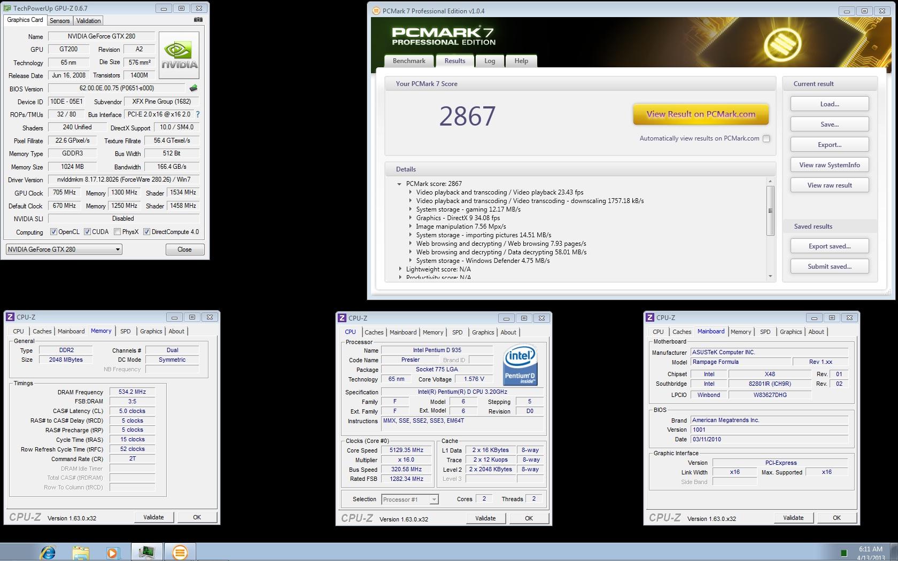Screen dimensions: 898x561
Task: Select GPU-Z taskbar button
Action: [x=146, y=552]
